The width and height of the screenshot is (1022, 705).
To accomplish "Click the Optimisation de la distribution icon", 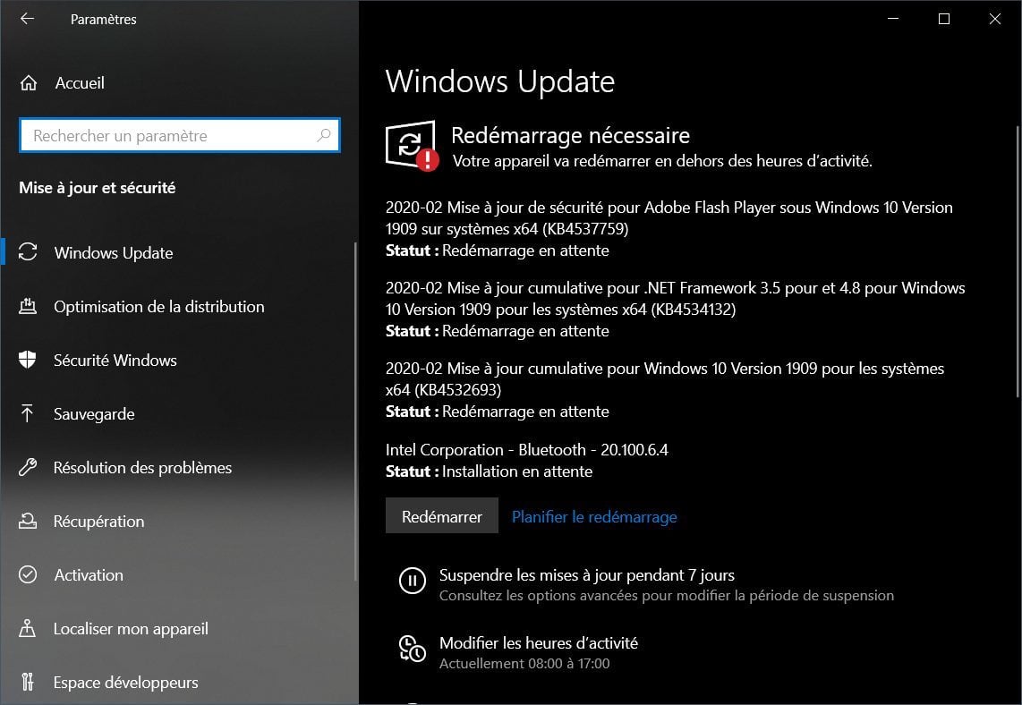I will click(28, 306).
